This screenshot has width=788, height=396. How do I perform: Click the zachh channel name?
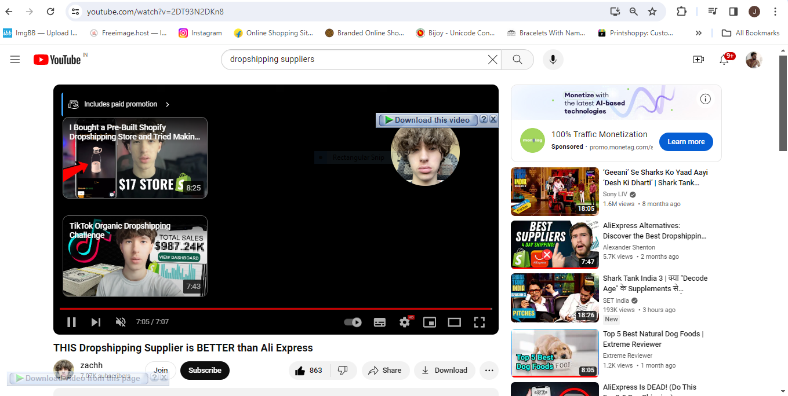(92, 365)
